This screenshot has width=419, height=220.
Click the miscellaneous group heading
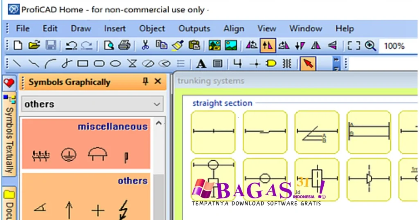tap(113, 126)
